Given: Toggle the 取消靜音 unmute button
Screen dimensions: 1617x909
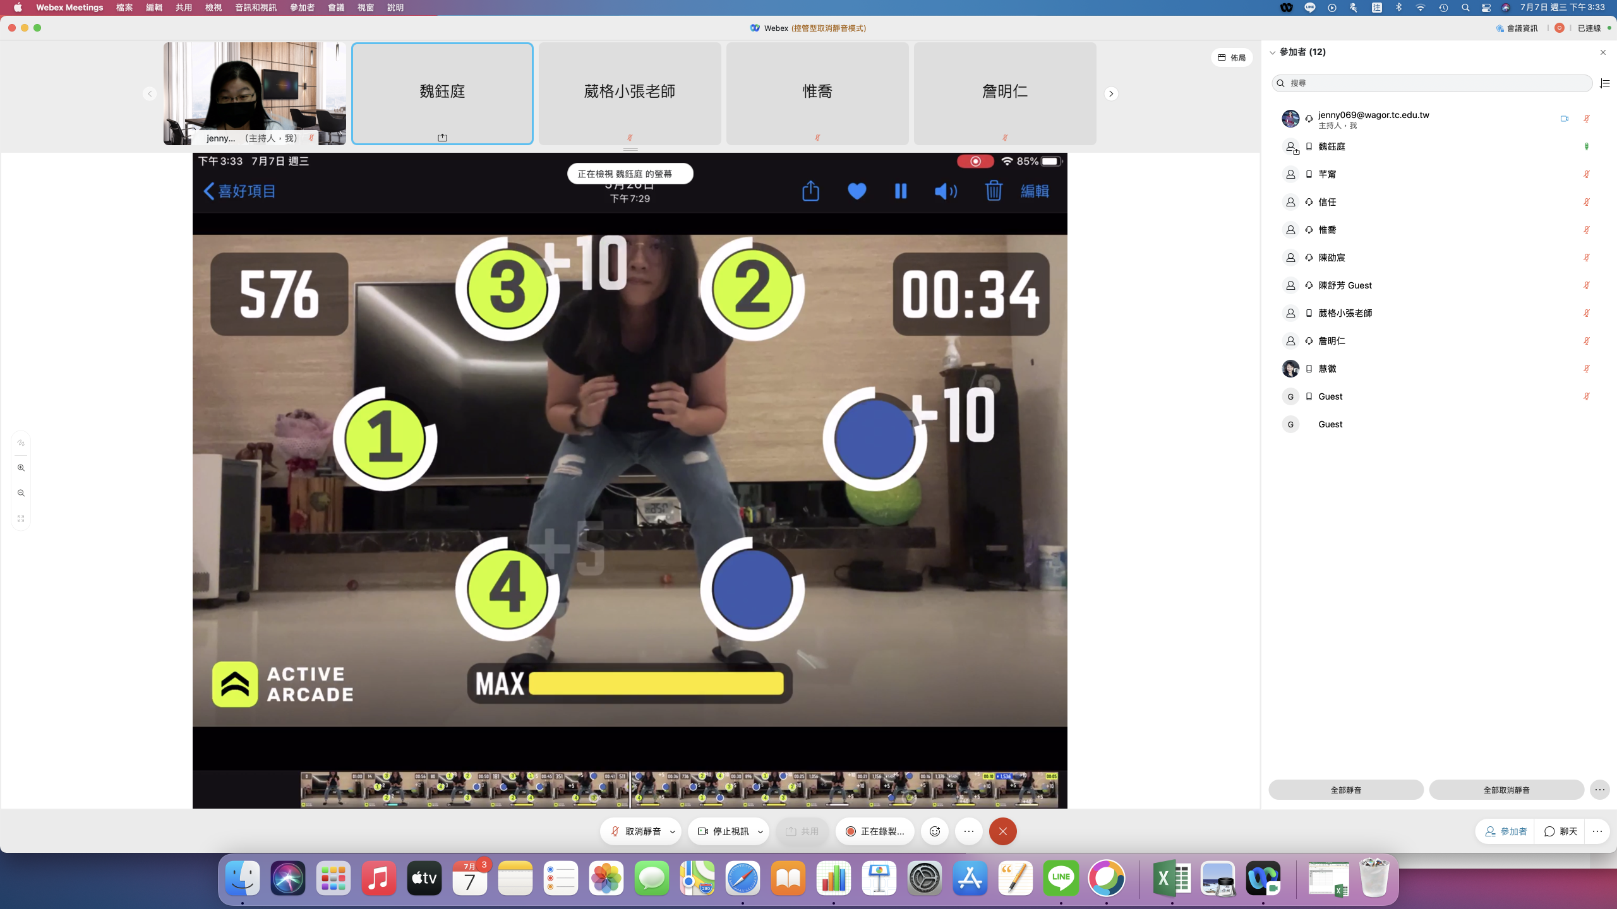Looking at the screenshot, I should click(x=635, y=831).
